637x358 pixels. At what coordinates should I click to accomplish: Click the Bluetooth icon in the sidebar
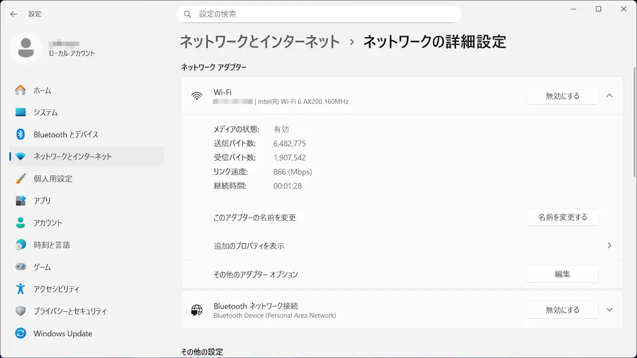point(20,134)
